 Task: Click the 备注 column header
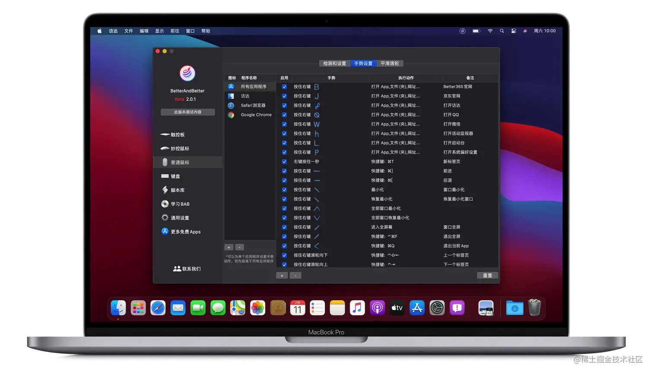pos(470,78)
